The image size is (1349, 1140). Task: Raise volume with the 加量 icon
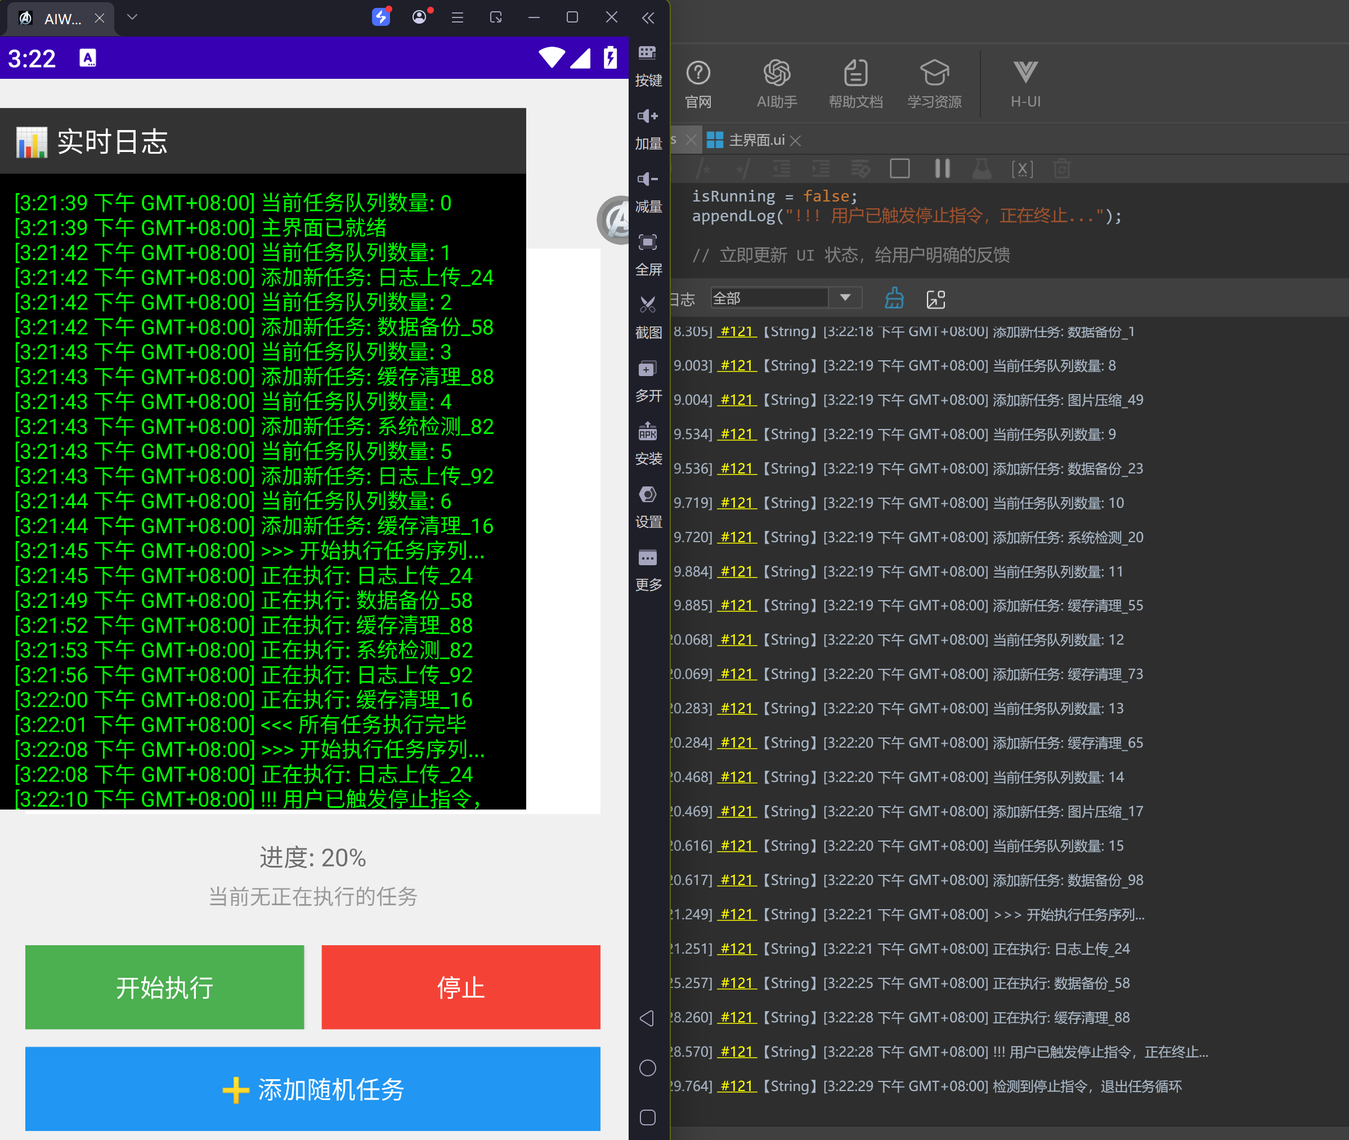[x=647, y=115]
